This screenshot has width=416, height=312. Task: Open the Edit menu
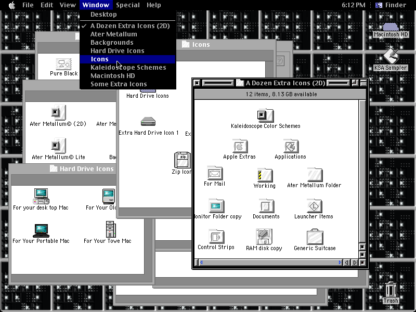pyautogui.click(x=47, y=5)
